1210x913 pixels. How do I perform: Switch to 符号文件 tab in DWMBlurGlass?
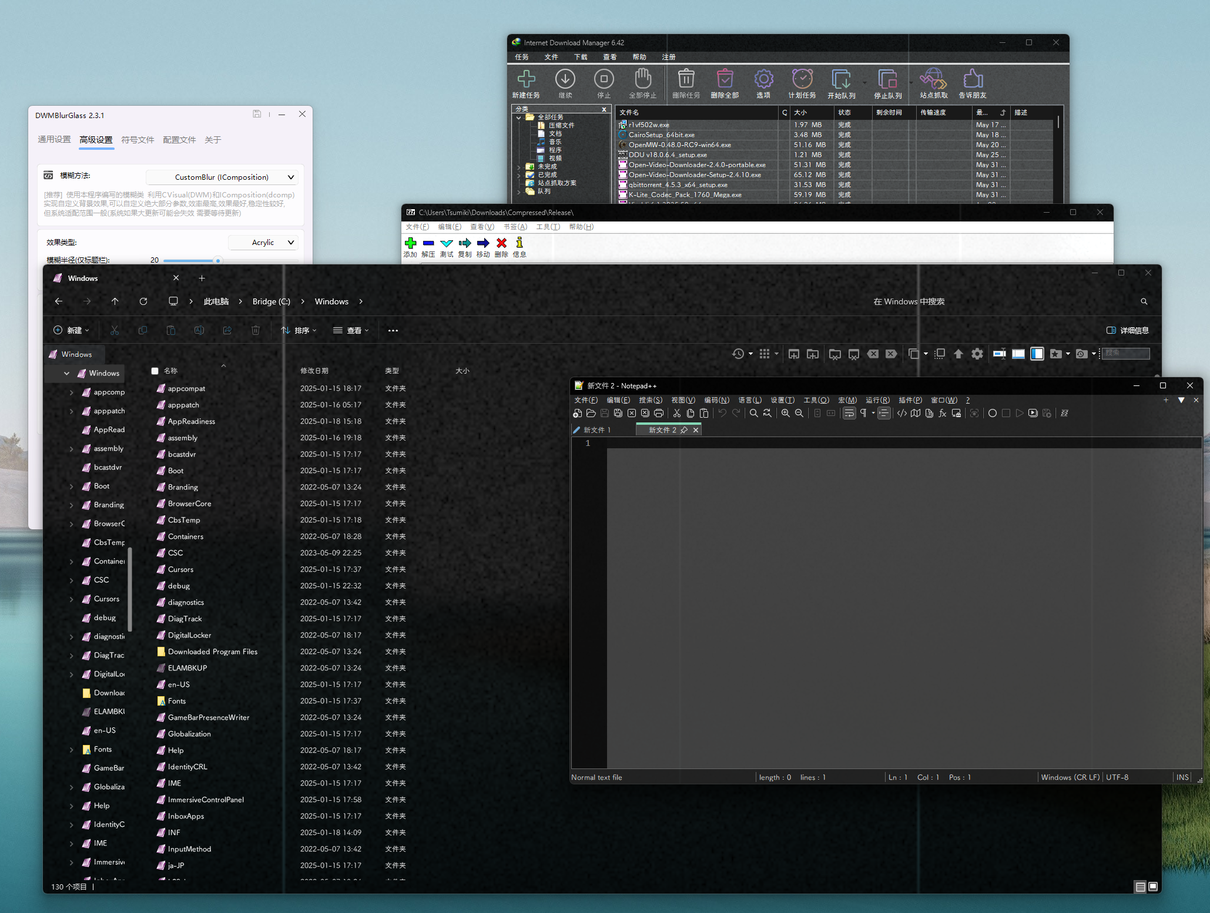tap(138, 139)
